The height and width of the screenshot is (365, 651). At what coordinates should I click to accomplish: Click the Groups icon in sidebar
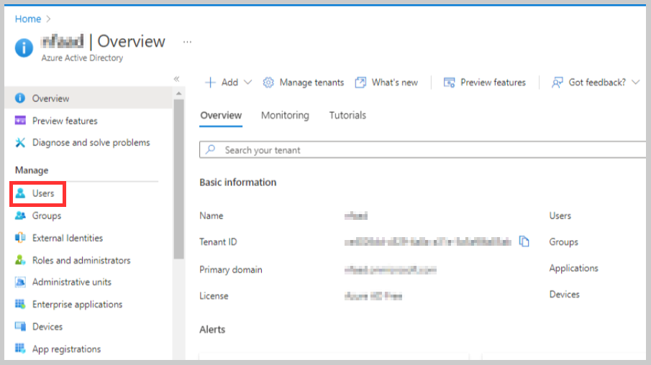[x=20, y=216]
